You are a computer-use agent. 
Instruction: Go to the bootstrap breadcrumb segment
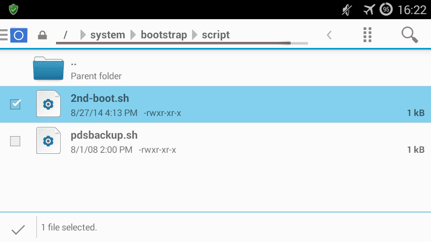tap(164, 35)
